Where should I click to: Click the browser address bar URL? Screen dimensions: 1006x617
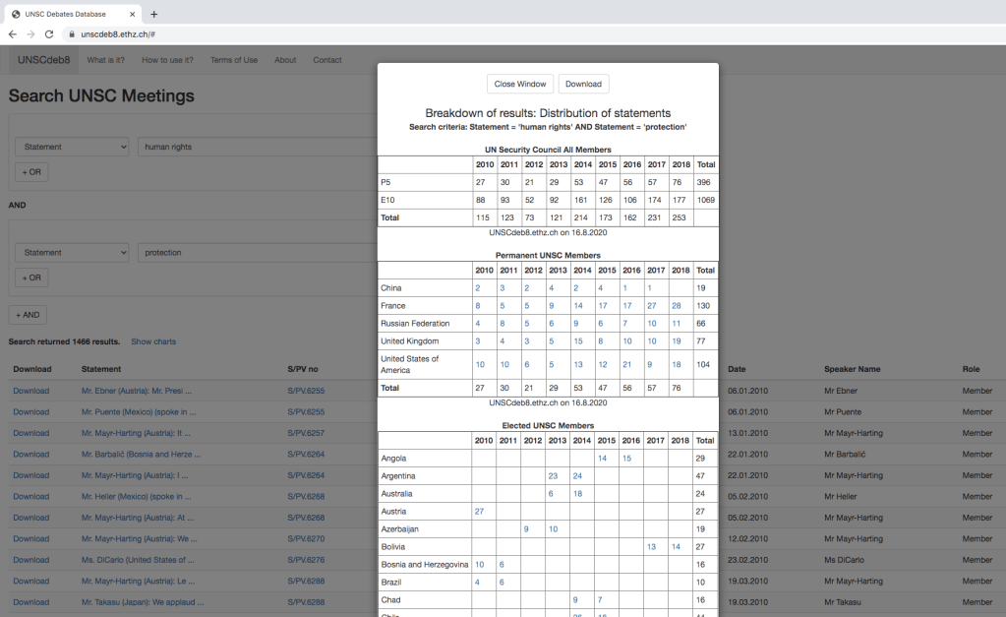(118, 33)
